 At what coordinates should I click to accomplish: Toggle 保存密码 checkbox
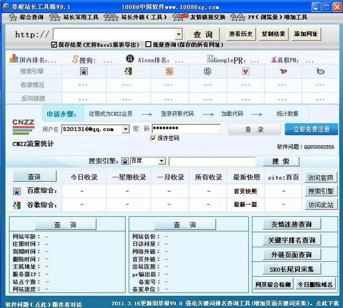[x=153, y=138]
